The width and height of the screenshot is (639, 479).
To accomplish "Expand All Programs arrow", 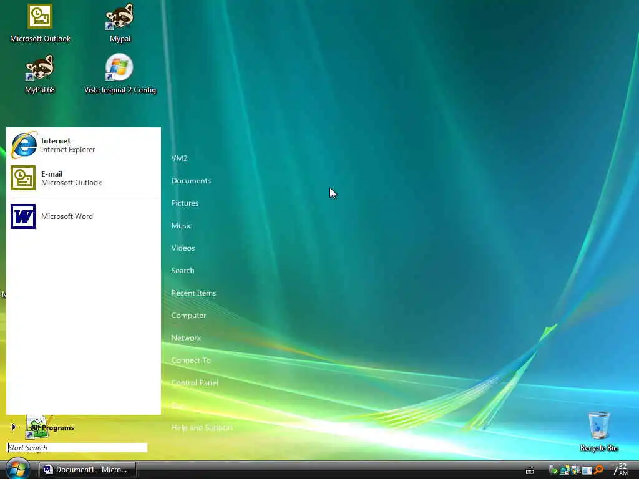I will pos(14,427).
